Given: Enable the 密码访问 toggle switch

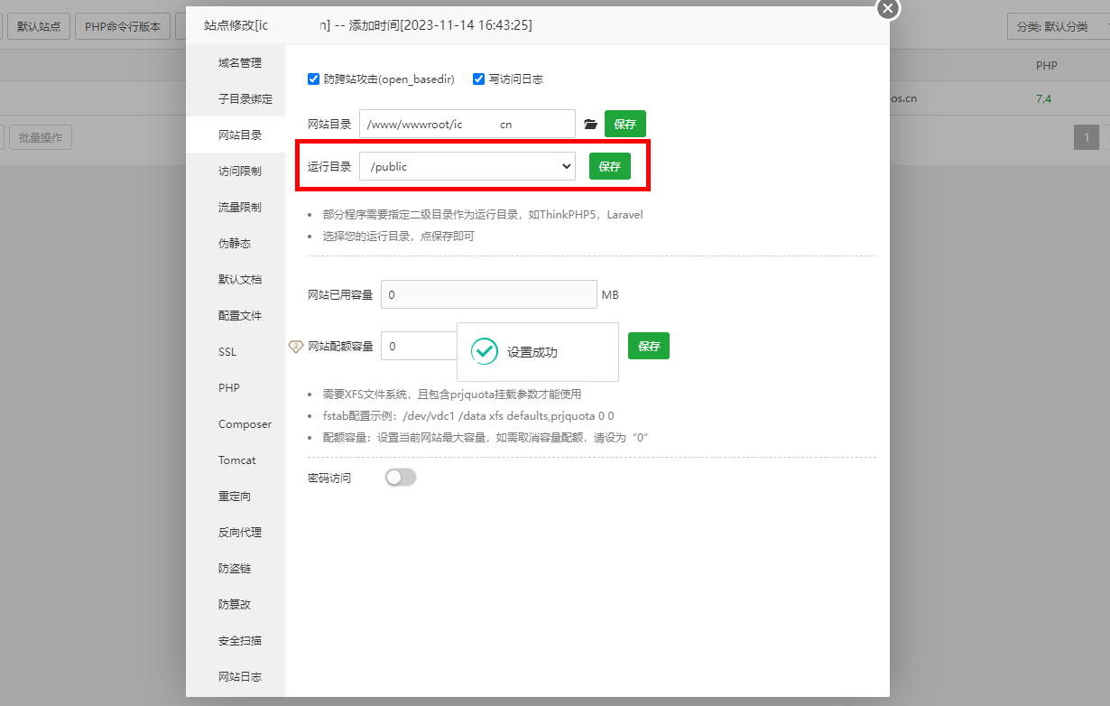Looking at the screenshot, I should [401, 478].
